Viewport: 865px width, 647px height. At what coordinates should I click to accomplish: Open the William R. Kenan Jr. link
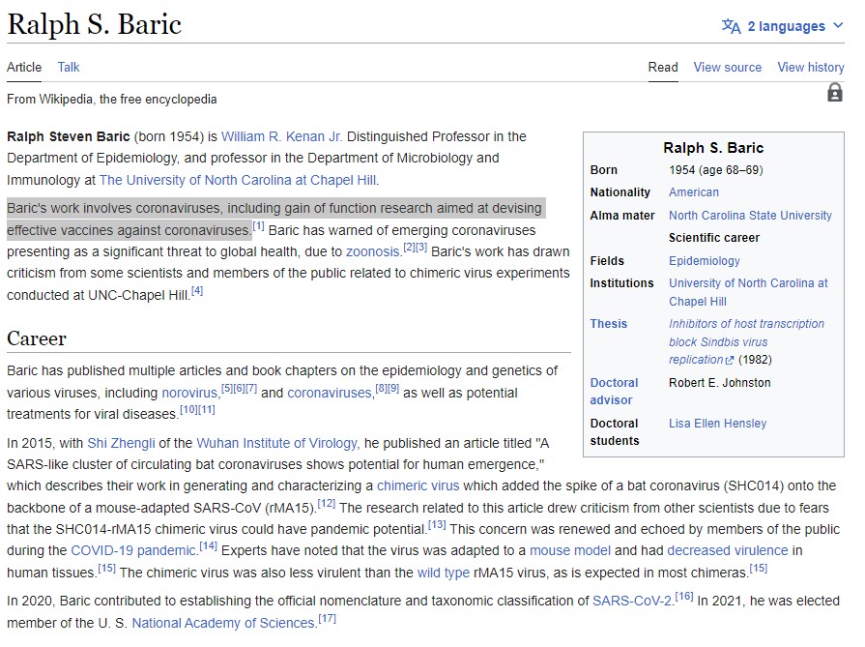(281, 136)
